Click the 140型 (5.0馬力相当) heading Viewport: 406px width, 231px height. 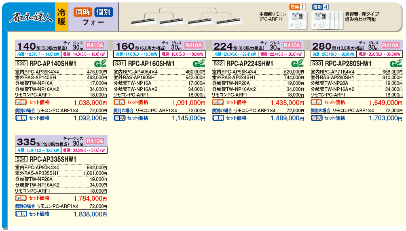(42, 46)
